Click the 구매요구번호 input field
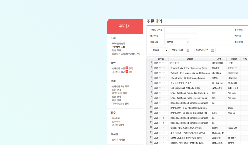 [181, 30]
